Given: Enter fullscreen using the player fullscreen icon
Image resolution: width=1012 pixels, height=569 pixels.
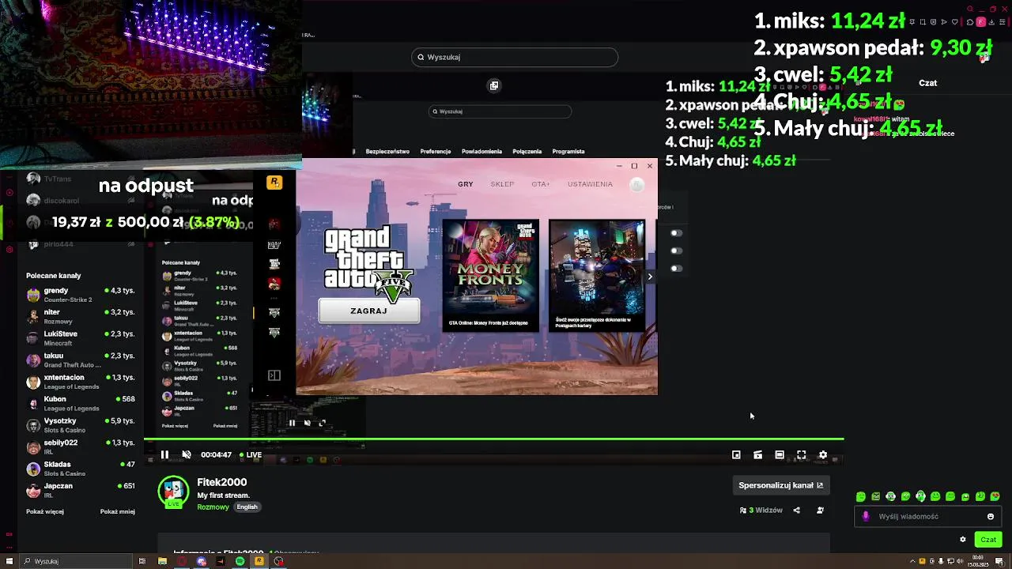Looking at the screenshot, I should point(801,454).
